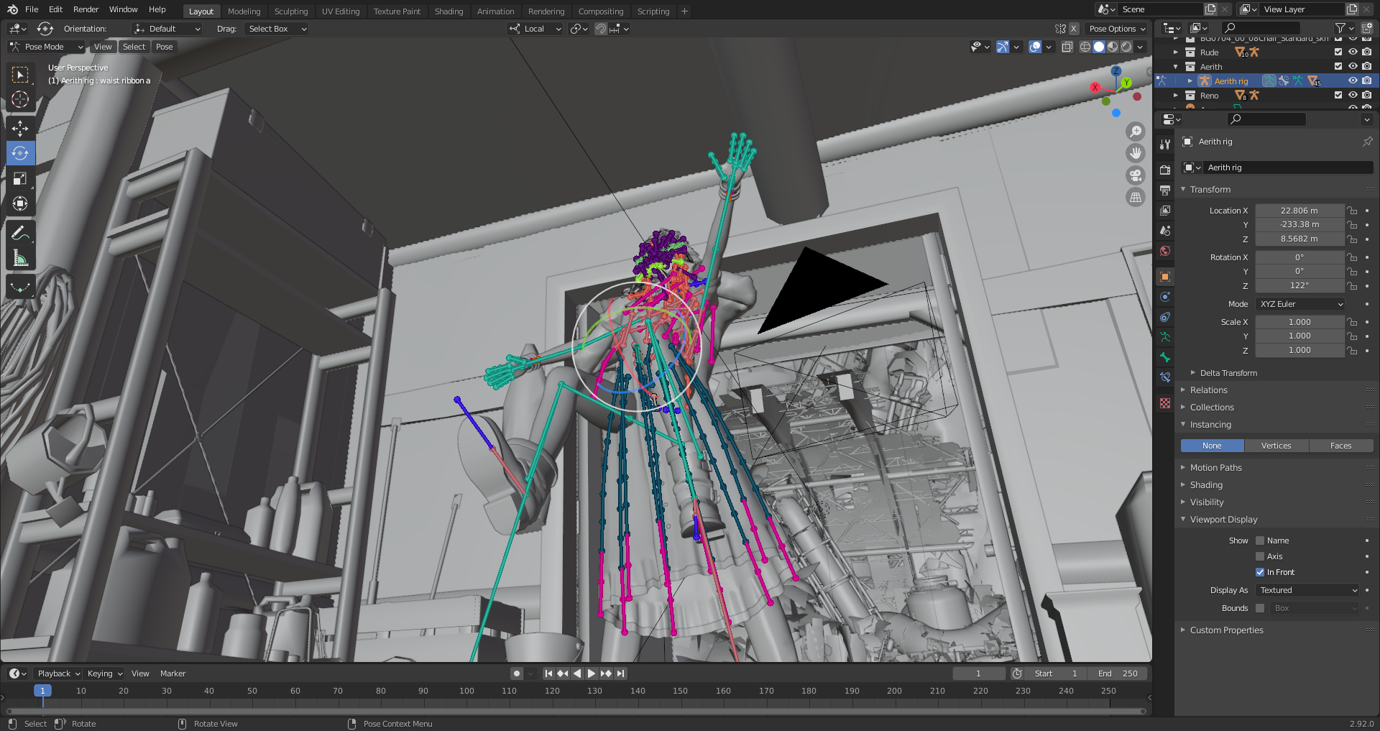
Task: Enable the Show Name checkbox
Action: [x=1260, y=541]
